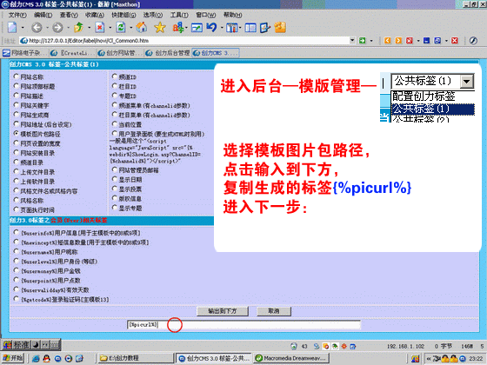Click the orange puzzle plugin icon

click(x=280, y=27)
